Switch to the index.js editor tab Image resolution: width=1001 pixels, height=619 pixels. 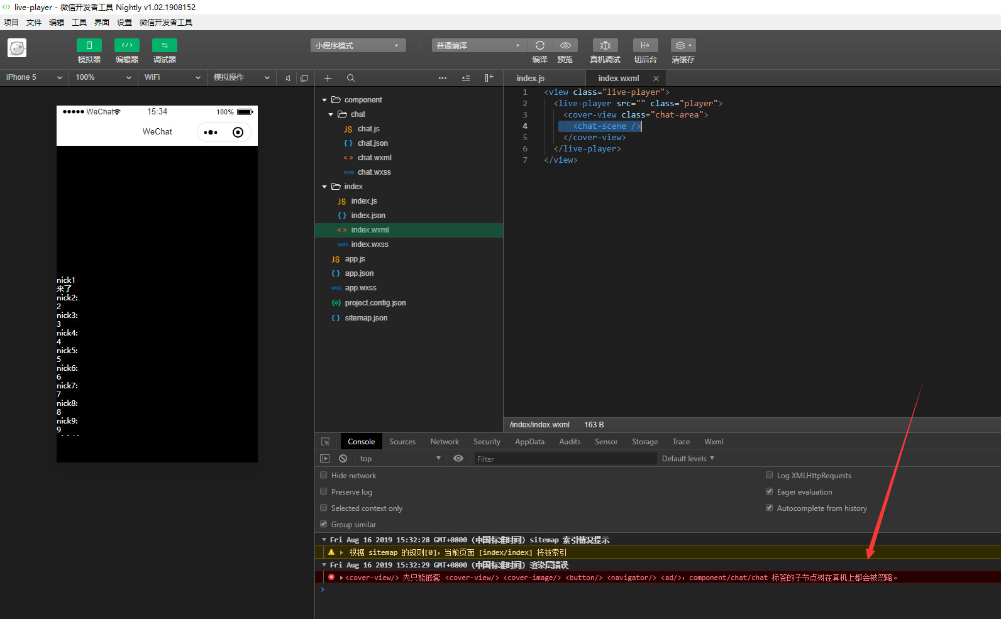tap(530, 78)
